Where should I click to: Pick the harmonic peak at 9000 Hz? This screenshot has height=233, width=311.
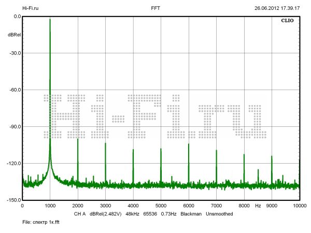[272, 157]
